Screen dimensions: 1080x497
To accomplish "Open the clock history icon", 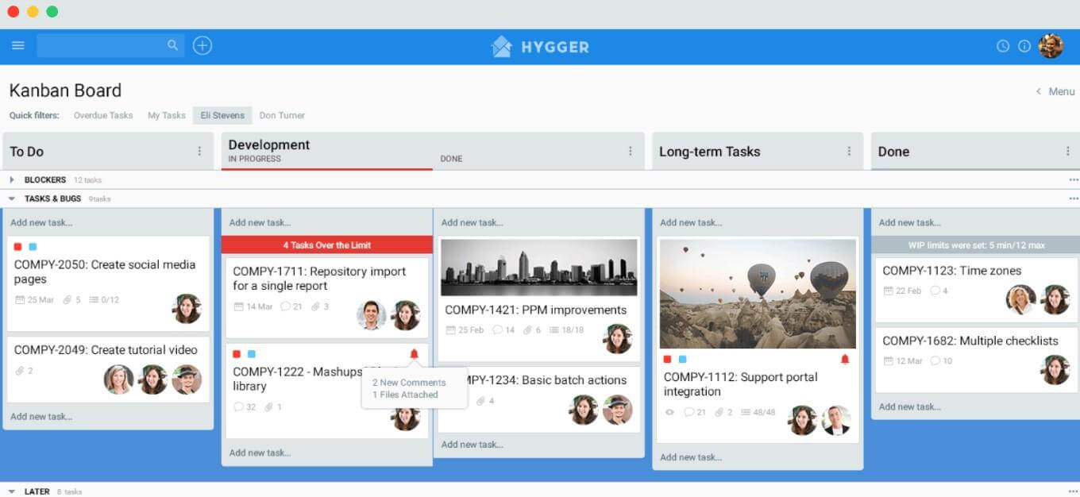I will pos(1003,46).
